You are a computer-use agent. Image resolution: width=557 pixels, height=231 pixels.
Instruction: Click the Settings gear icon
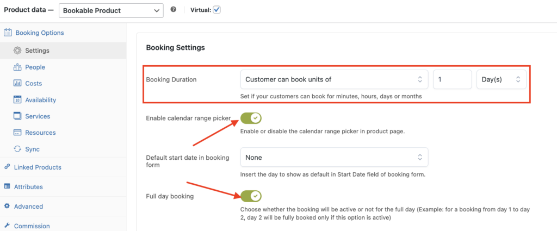click(17, 51)
